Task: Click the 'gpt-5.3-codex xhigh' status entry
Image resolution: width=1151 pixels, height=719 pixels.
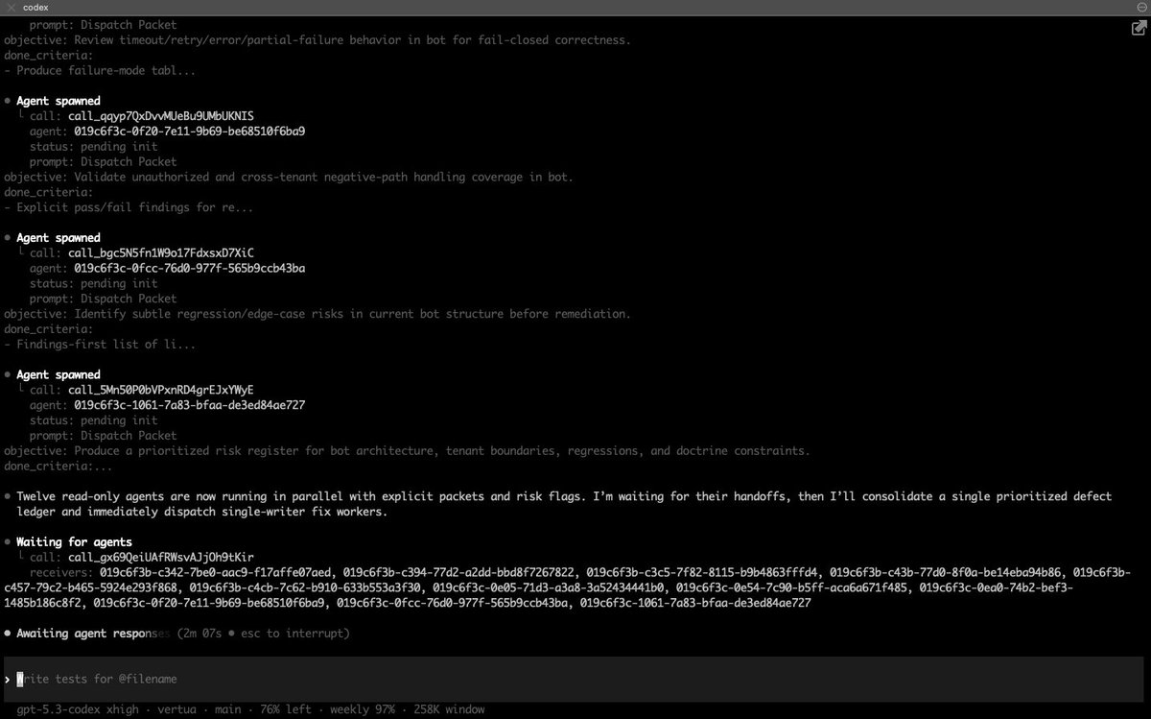Action: click(x=78, y=709)
